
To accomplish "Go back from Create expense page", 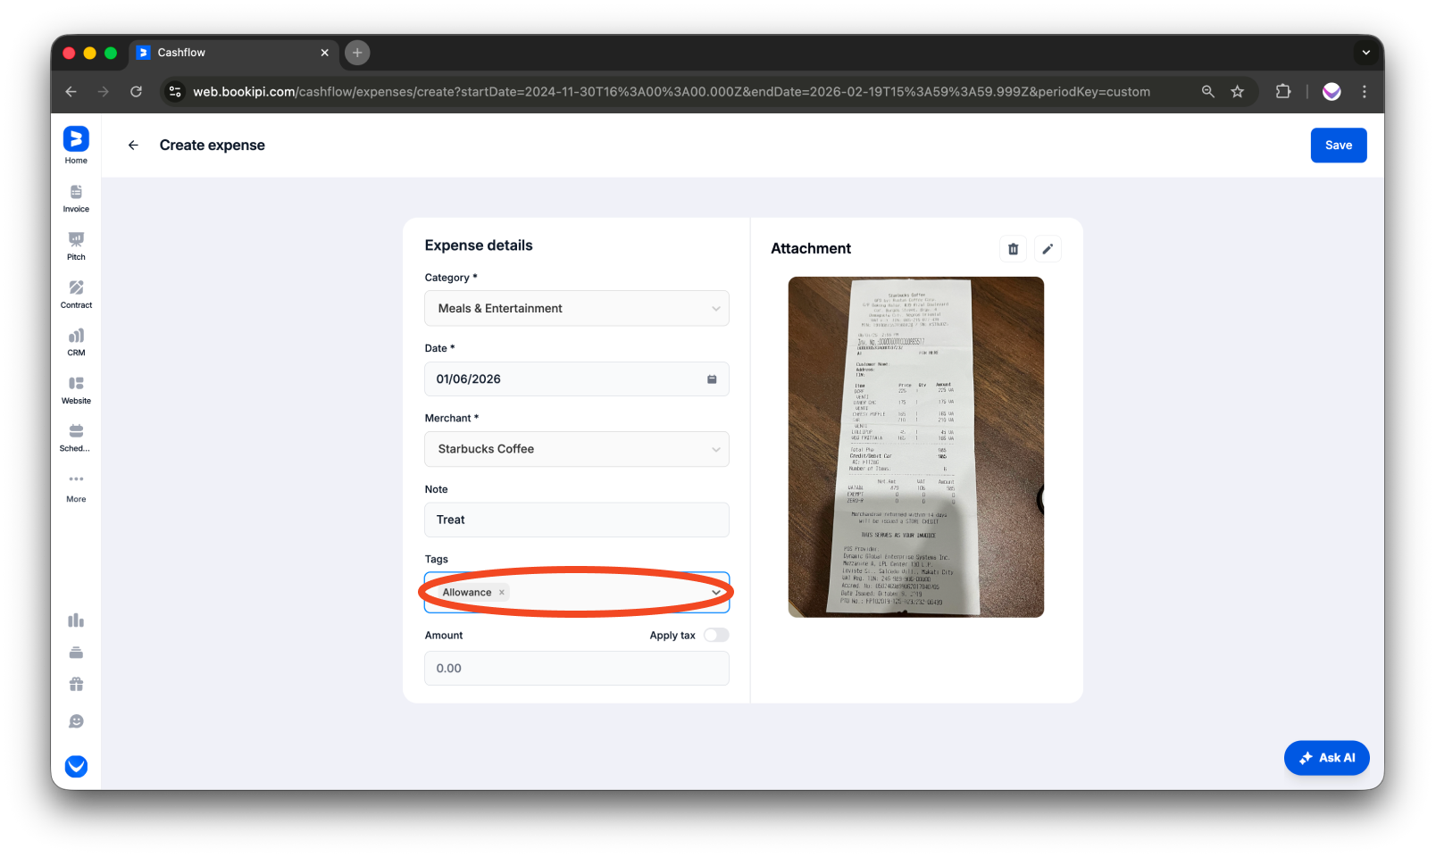I will [x=133, y=146].
